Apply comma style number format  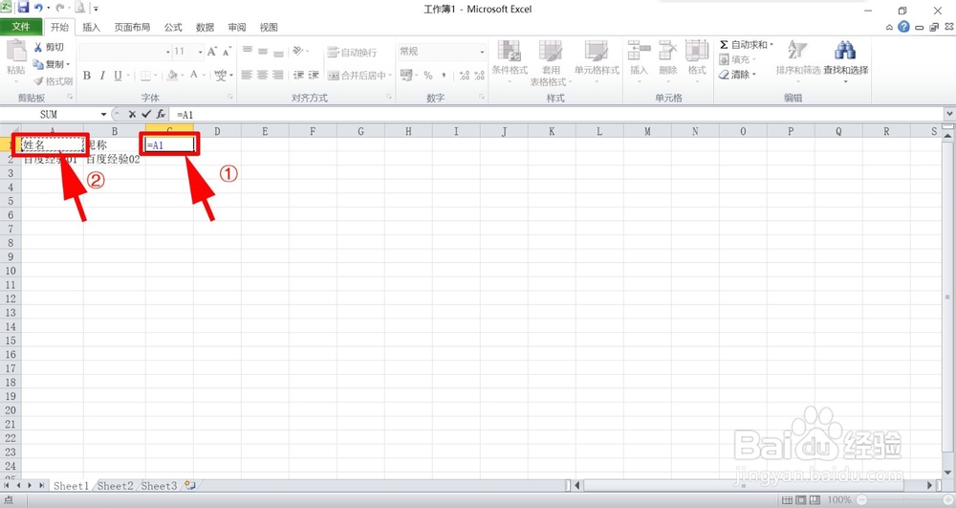(444, 76)
